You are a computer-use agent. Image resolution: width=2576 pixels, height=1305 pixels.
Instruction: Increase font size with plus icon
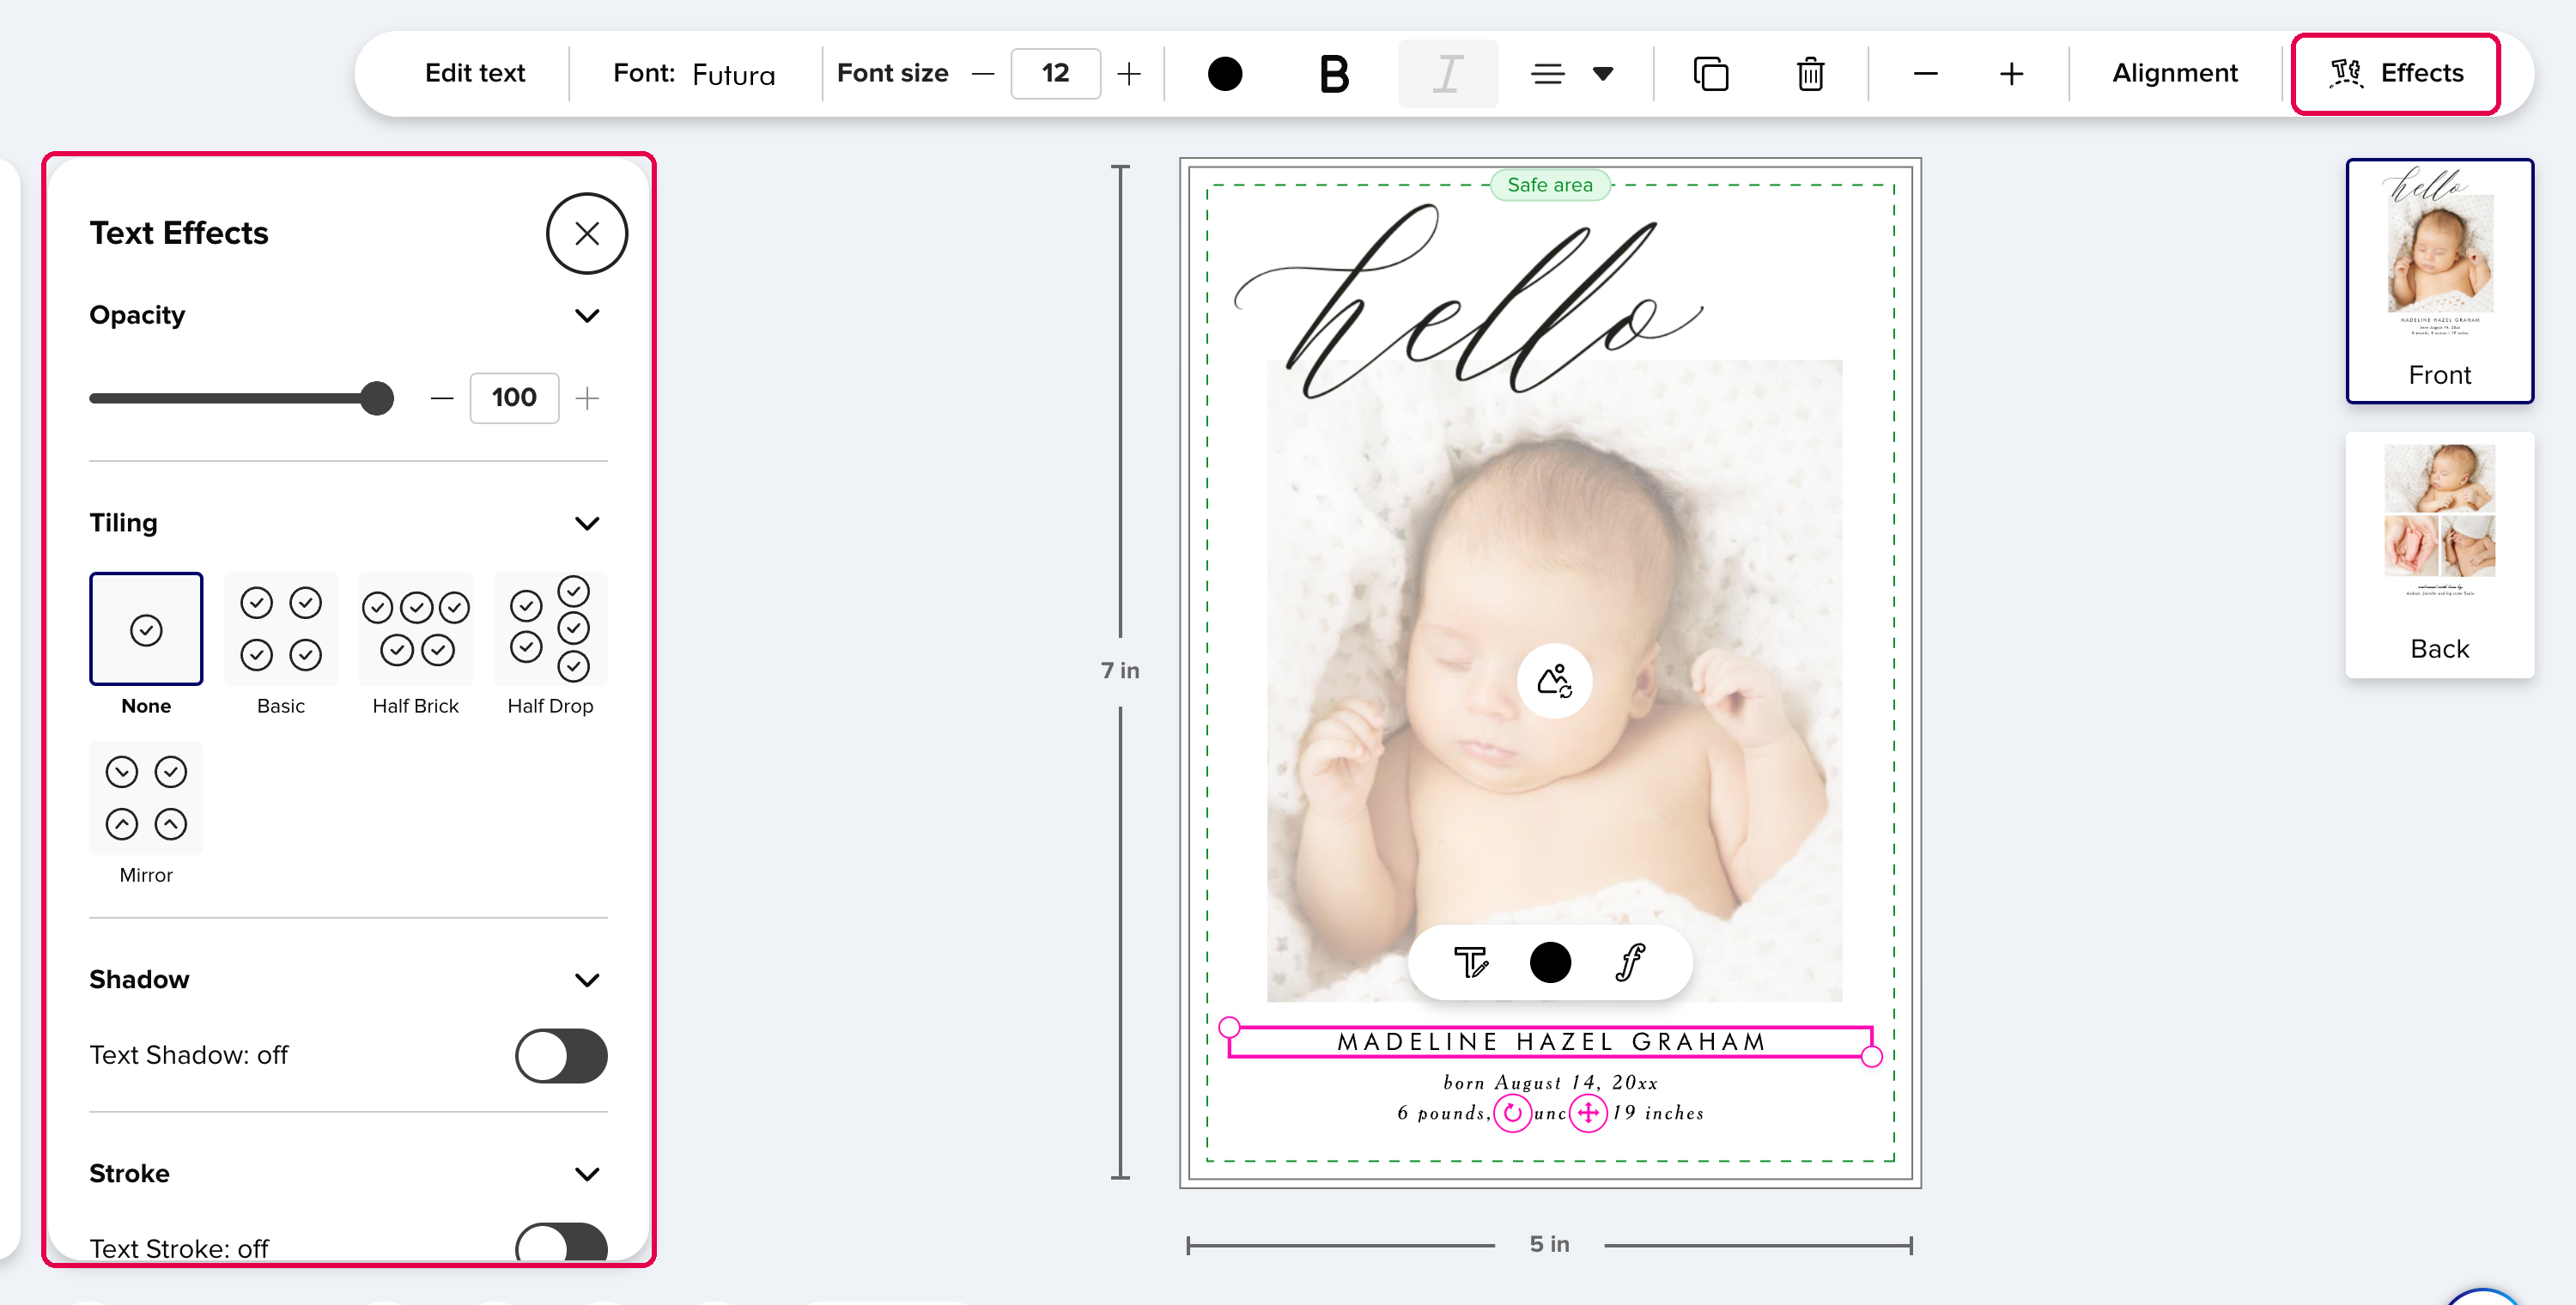1128,74
